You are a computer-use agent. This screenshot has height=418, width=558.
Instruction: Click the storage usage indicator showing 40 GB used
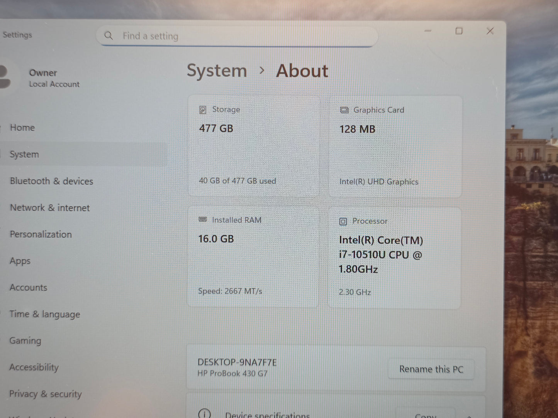(237, 180)
